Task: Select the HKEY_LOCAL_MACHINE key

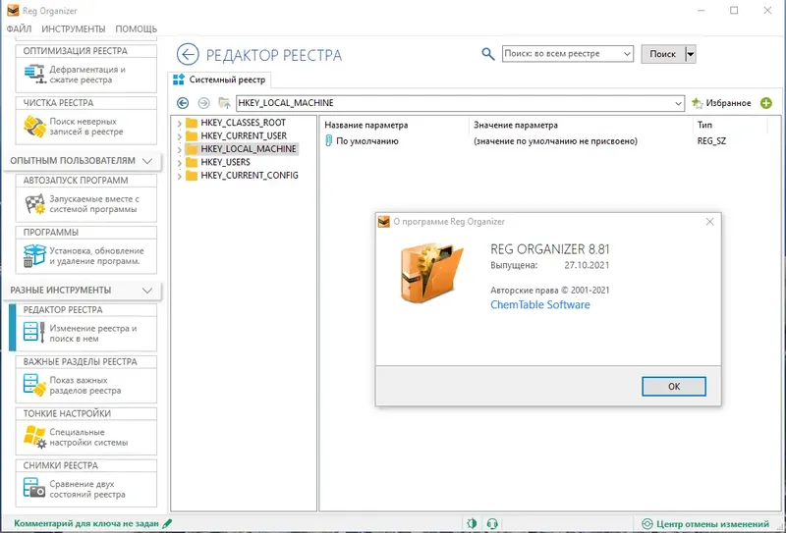Action: point(249,149)
